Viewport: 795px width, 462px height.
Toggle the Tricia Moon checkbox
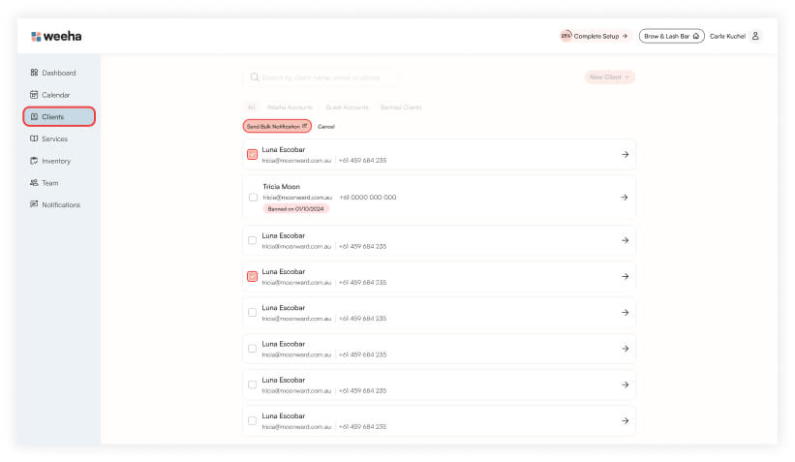[253, 198]
